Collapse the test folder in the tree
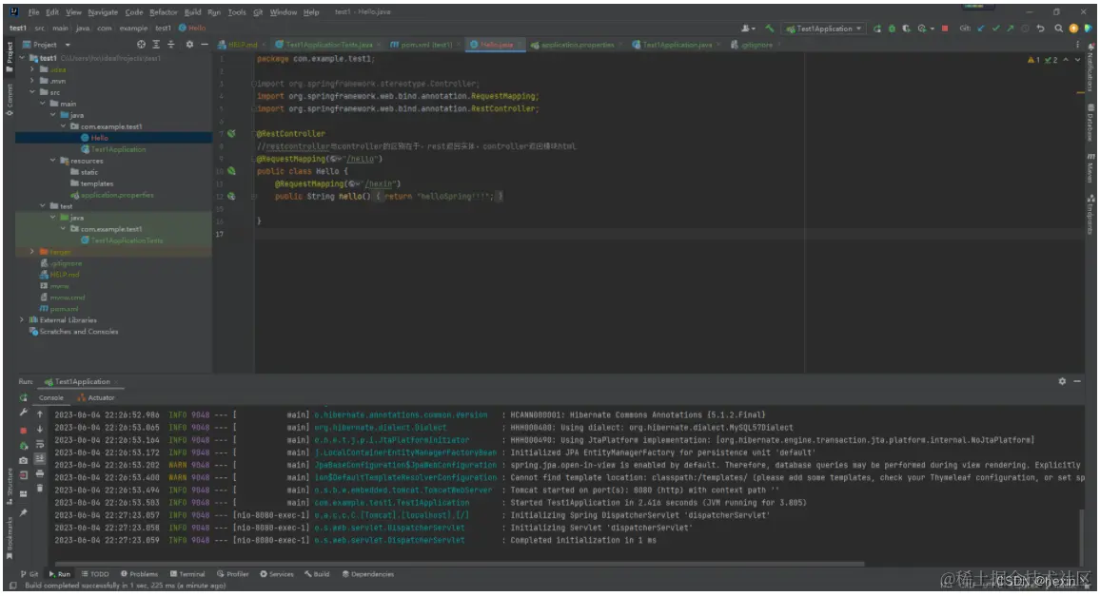 point(43,206)
